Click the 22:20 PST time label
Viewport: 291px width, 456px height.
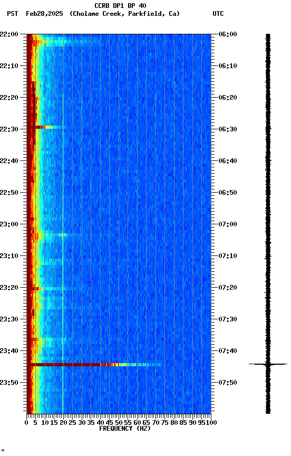pos(9,98)
